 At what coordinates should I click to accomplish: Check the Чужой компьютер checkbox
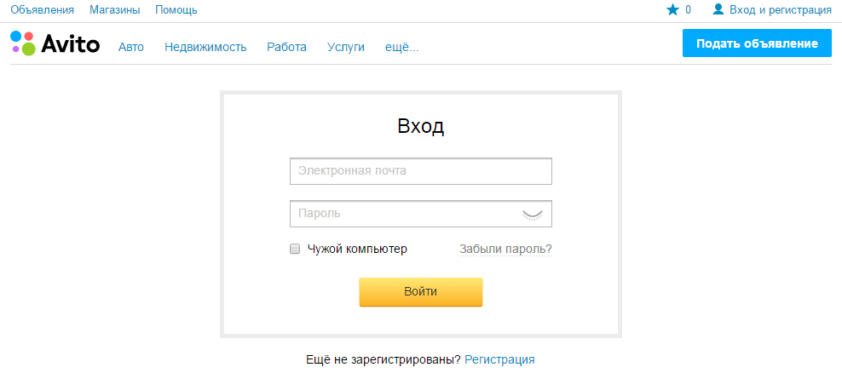coord(295,249)
